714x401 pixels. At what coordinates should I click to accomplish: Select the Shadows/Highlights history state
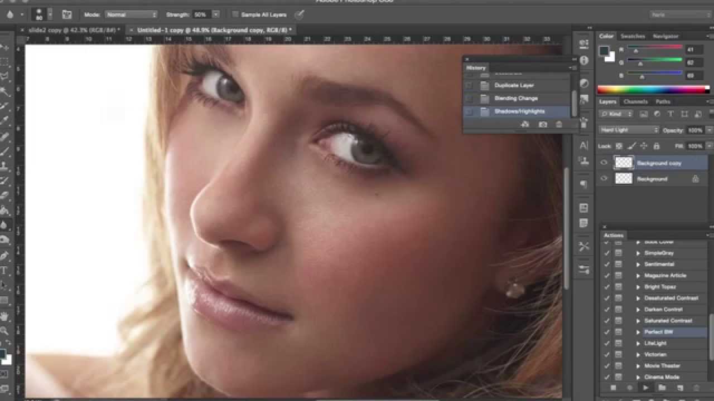pyautogui.click(x=516, y=111)
